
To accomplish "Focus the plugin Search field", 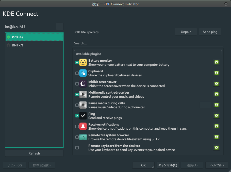I will [148, 43].
